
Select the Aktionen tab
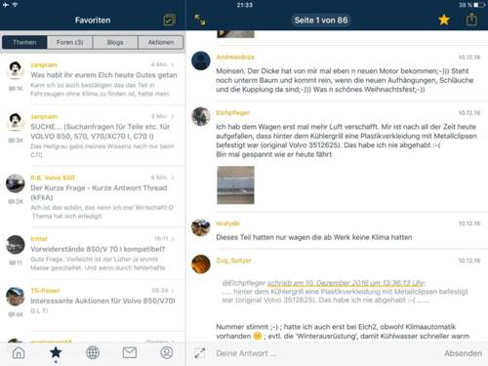(x=161, y=42)
